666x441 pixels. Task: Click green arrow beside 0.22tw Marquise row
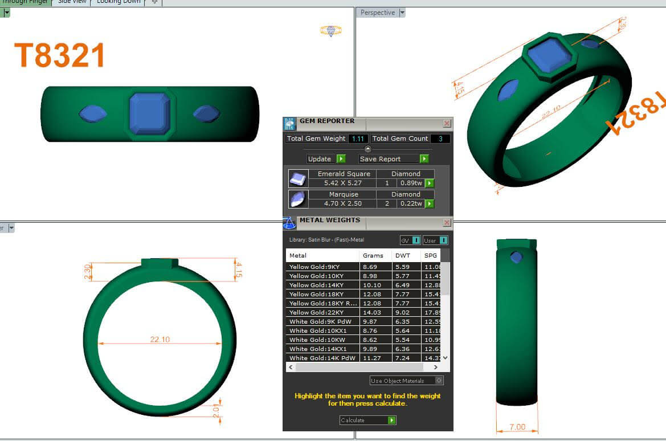(430, 204)
